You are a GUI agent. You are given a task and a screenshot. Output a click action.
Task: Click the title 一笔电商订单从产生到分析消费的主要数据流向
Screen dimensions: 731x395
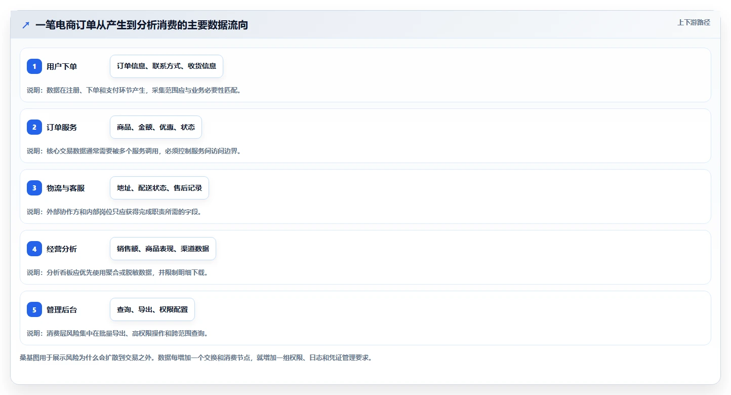[x=142, y=25]
